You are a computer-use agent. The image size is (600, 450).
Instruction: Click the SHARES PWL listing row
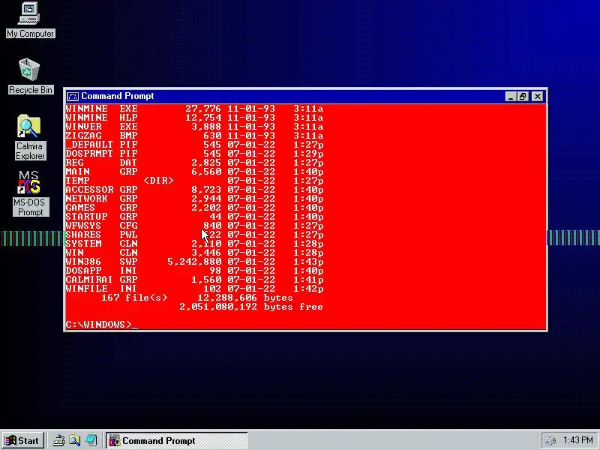click(194, 235)
